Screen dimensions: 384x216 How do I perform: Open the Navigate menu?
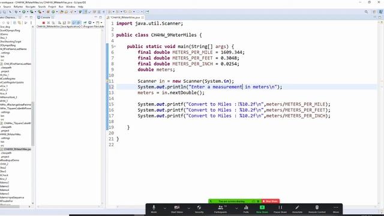click(x=31, y=7)
